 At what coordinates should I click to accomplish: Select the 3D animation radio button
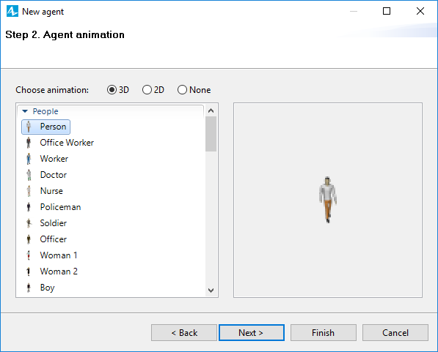pos(112,90)
